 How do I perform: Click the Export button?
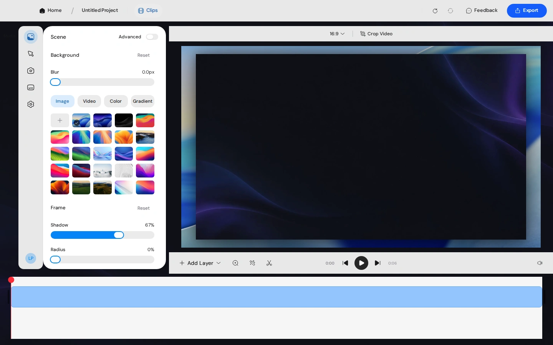click(x=527, y=11)
